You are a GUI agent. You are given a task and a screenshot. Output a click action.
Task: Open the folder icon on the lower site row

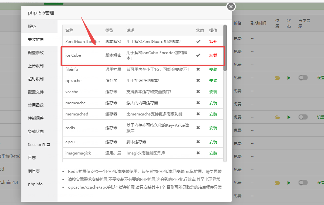pyautogui.click(x=278, y=182)
